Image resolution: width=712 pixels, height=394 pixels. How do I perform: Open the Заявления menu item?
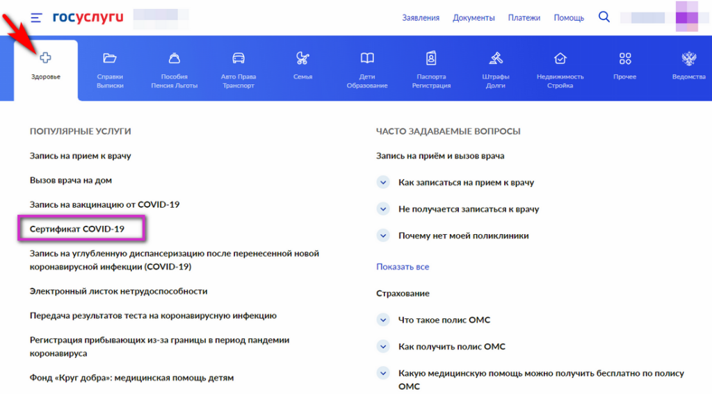click(x=421, y=18)
